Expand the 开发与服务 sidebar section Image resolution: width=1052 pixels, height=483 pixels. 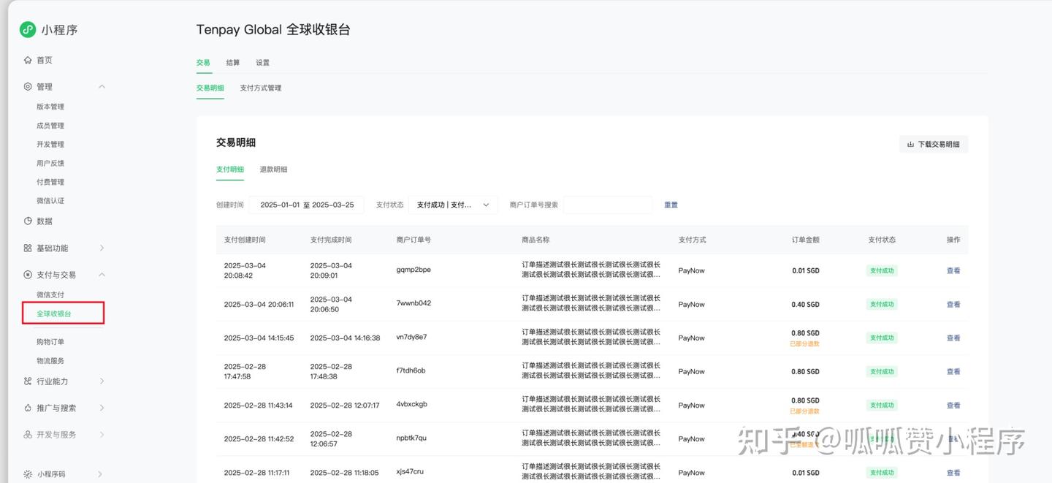point(102,433)
